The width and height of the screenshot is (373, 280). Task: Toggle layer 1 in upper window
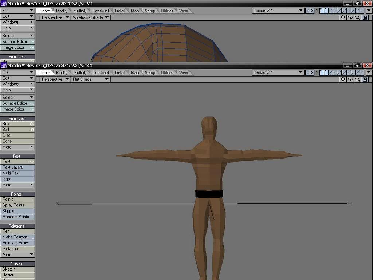tap(322, 11)
